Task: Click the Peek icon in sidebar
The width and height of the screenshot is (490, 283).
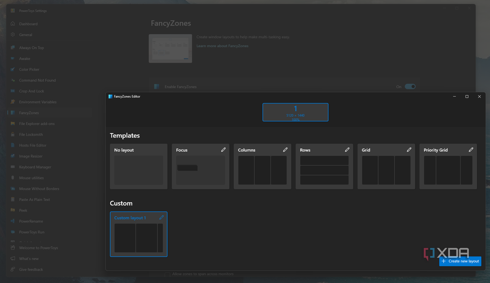Action: 13,210
